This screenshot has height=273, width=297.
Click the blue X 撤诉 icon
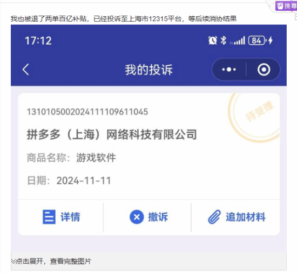tap(137, 217)
